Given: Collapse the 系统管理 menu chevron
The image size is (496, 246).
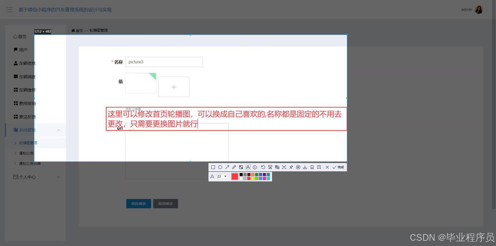Looking at the screenshot, I should pos(59,130).
